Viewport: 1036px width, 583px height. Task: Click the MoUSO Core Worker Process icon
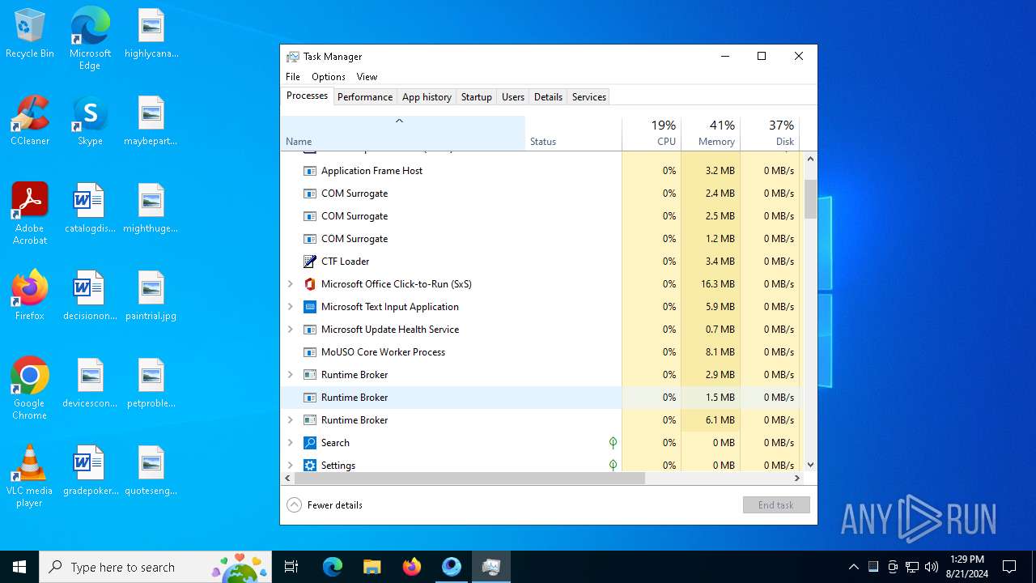309,352
